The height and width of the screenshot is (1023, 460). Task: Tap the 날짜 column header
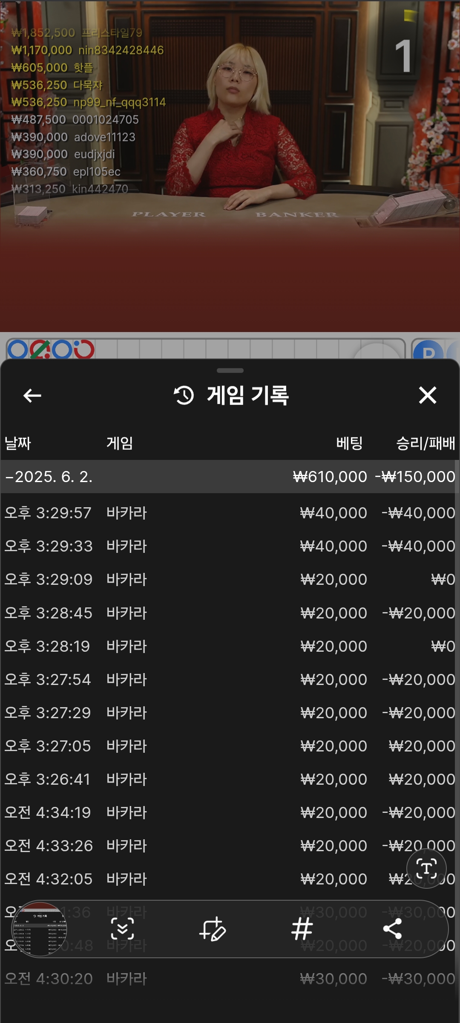[18, 443]
